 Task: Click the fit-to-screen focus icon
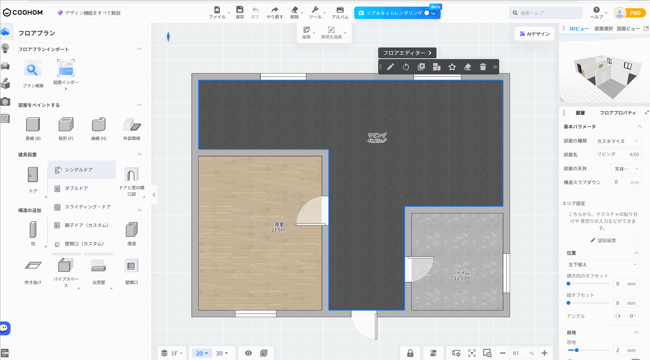pos(472,353)
